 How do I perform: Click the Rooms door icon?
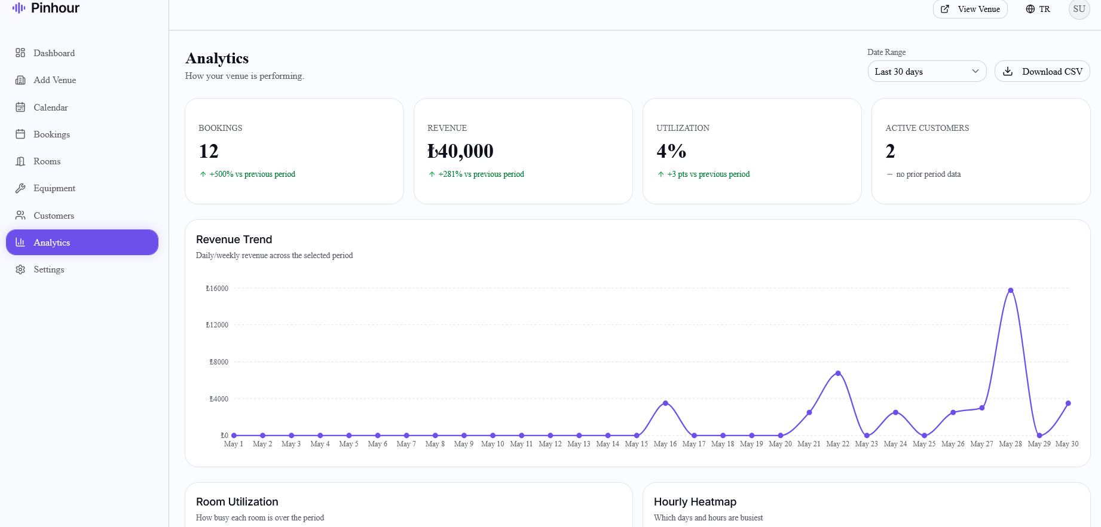(20, 161)
